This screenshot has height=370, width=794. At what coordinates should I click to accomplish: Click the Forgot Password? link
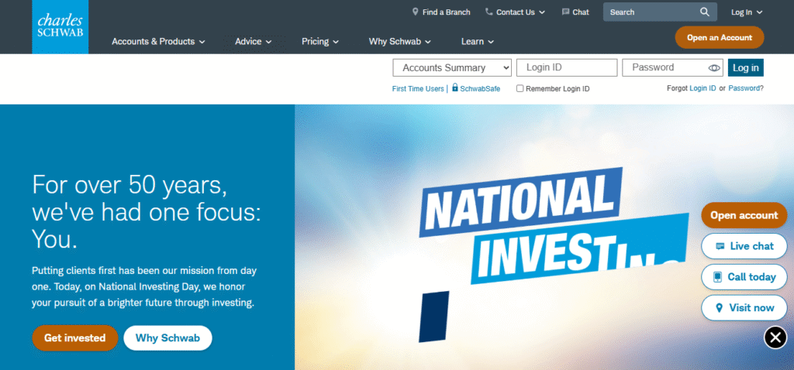coord(746,88)
